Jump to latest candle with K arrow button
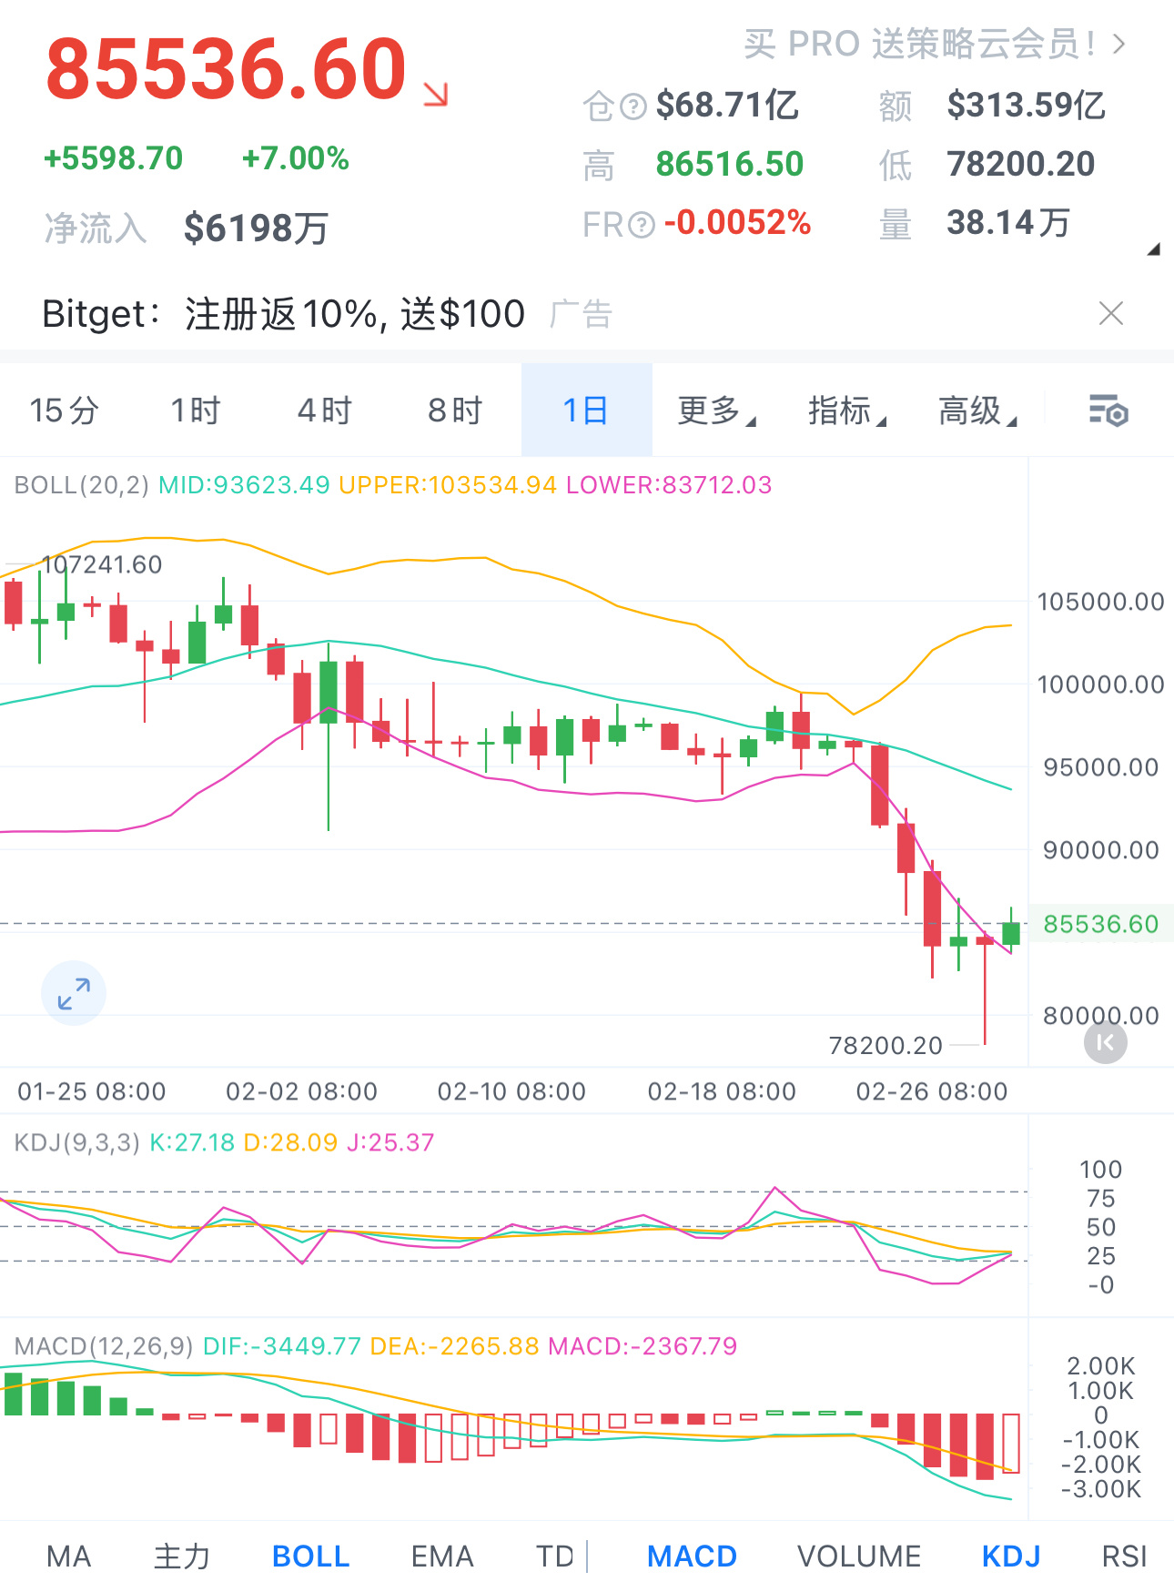This screenshot has width=1174, height=1592. click(x=1105, y=1042)
